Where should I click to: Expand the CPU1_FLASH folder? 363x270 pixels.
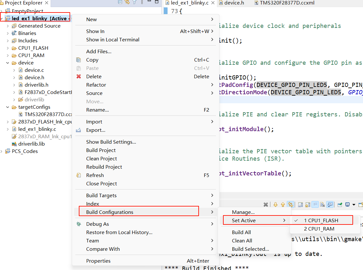pos(8,48)
